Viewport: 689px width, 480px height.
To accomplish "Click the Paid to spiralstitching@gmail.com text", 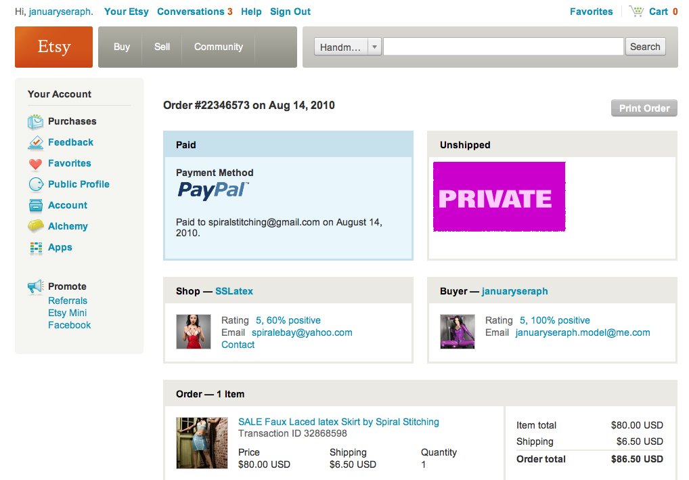I will pos(279,227).
